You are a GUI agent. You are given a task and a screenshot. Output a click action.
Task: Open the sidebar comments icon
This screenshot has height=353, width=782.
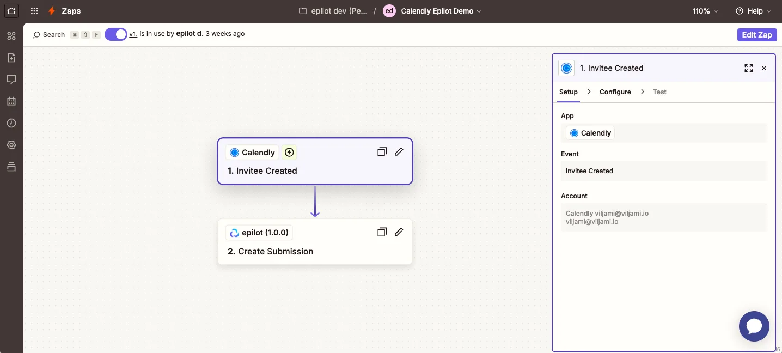(x=11, y=80)
